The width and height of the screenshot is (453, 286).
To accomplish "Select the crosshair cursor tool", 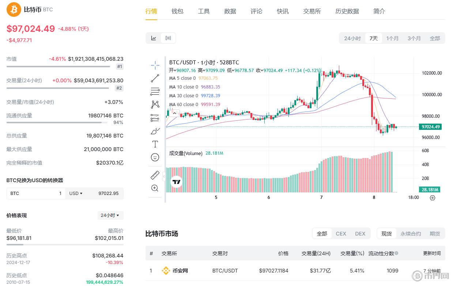I will [155, 65].
